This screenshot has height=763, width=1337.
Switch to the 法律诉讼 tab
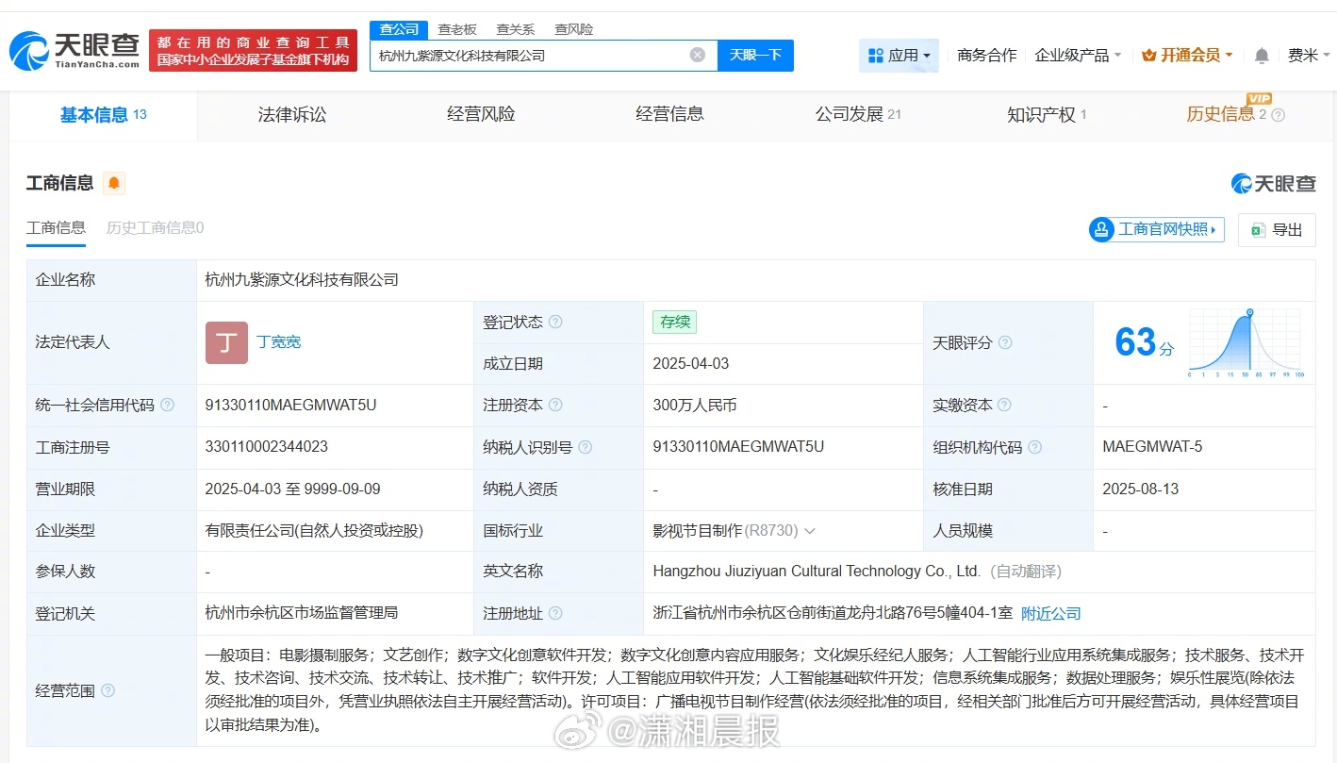pos(292,115)
